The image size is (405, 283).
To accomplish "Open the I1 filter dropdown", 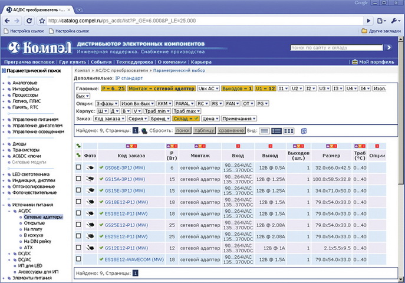I will point(283,88).
